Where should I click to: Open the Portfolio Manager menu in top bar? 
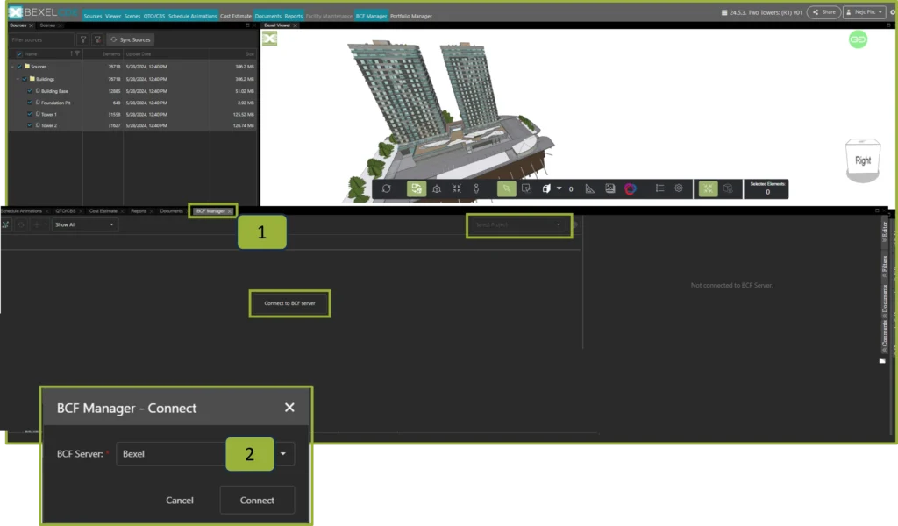pyautogui.click(x=411, y=16)
